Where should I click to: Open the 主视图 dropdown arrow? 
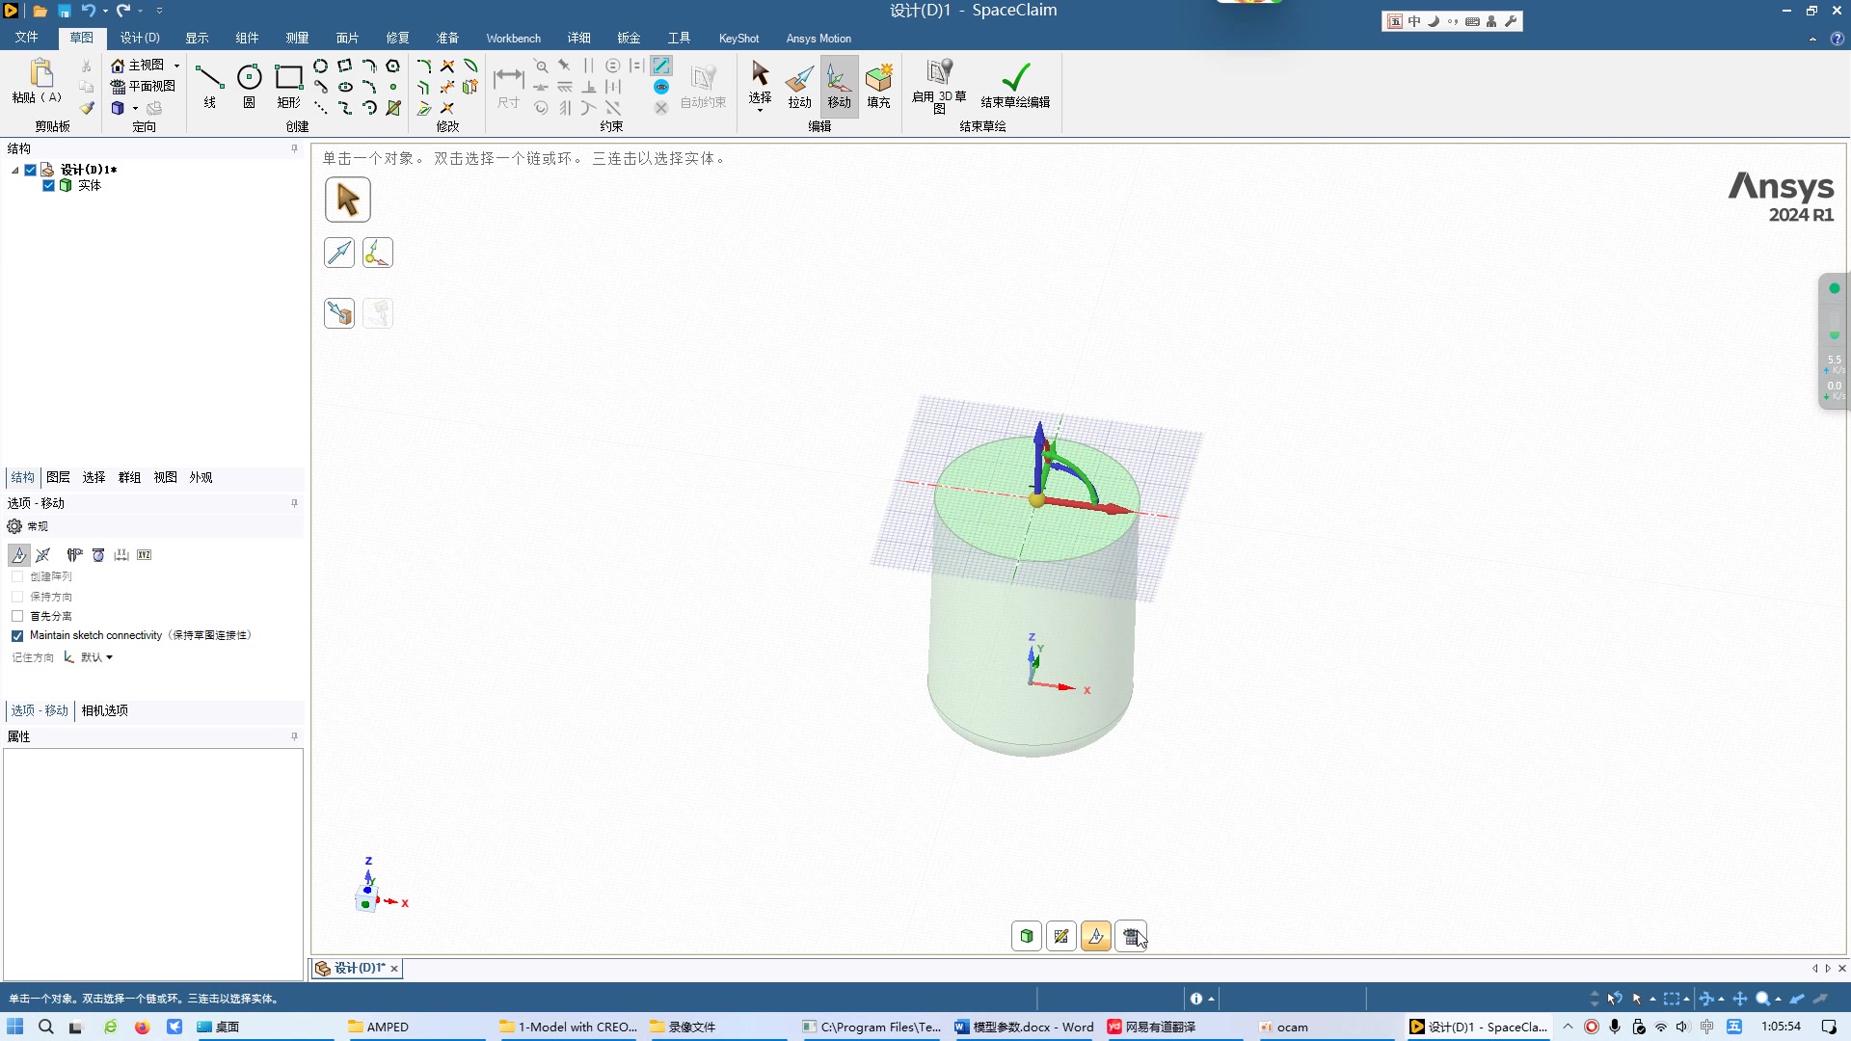[x=176, y=66]
